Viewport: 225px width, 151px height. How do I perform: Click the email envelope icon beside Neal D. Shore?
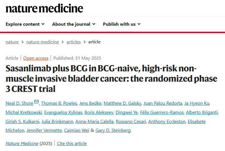click(36, 102)
